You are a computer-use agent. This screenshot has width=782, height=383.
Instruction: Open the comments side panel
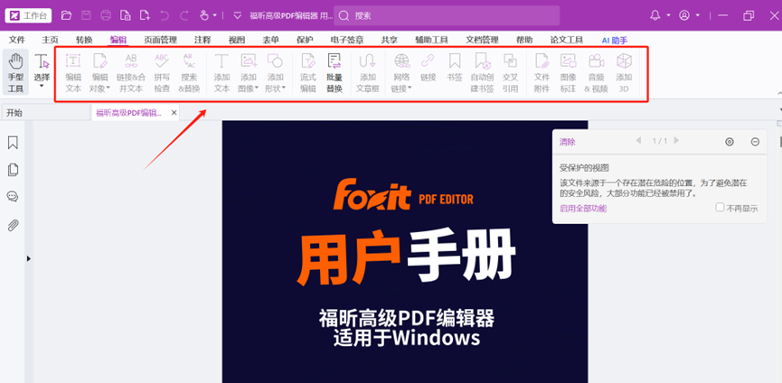click(13, 197)
